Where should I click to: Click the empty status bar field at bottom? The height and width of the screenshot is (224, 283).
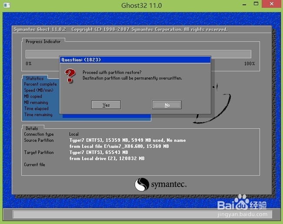click(x=142, y=214)
